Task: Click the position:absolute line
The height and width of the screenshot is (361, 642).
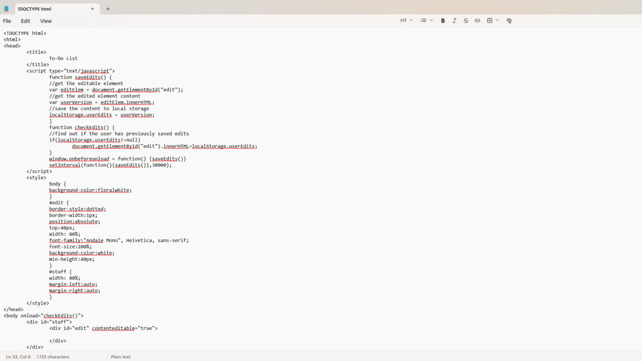Action: 75,222
